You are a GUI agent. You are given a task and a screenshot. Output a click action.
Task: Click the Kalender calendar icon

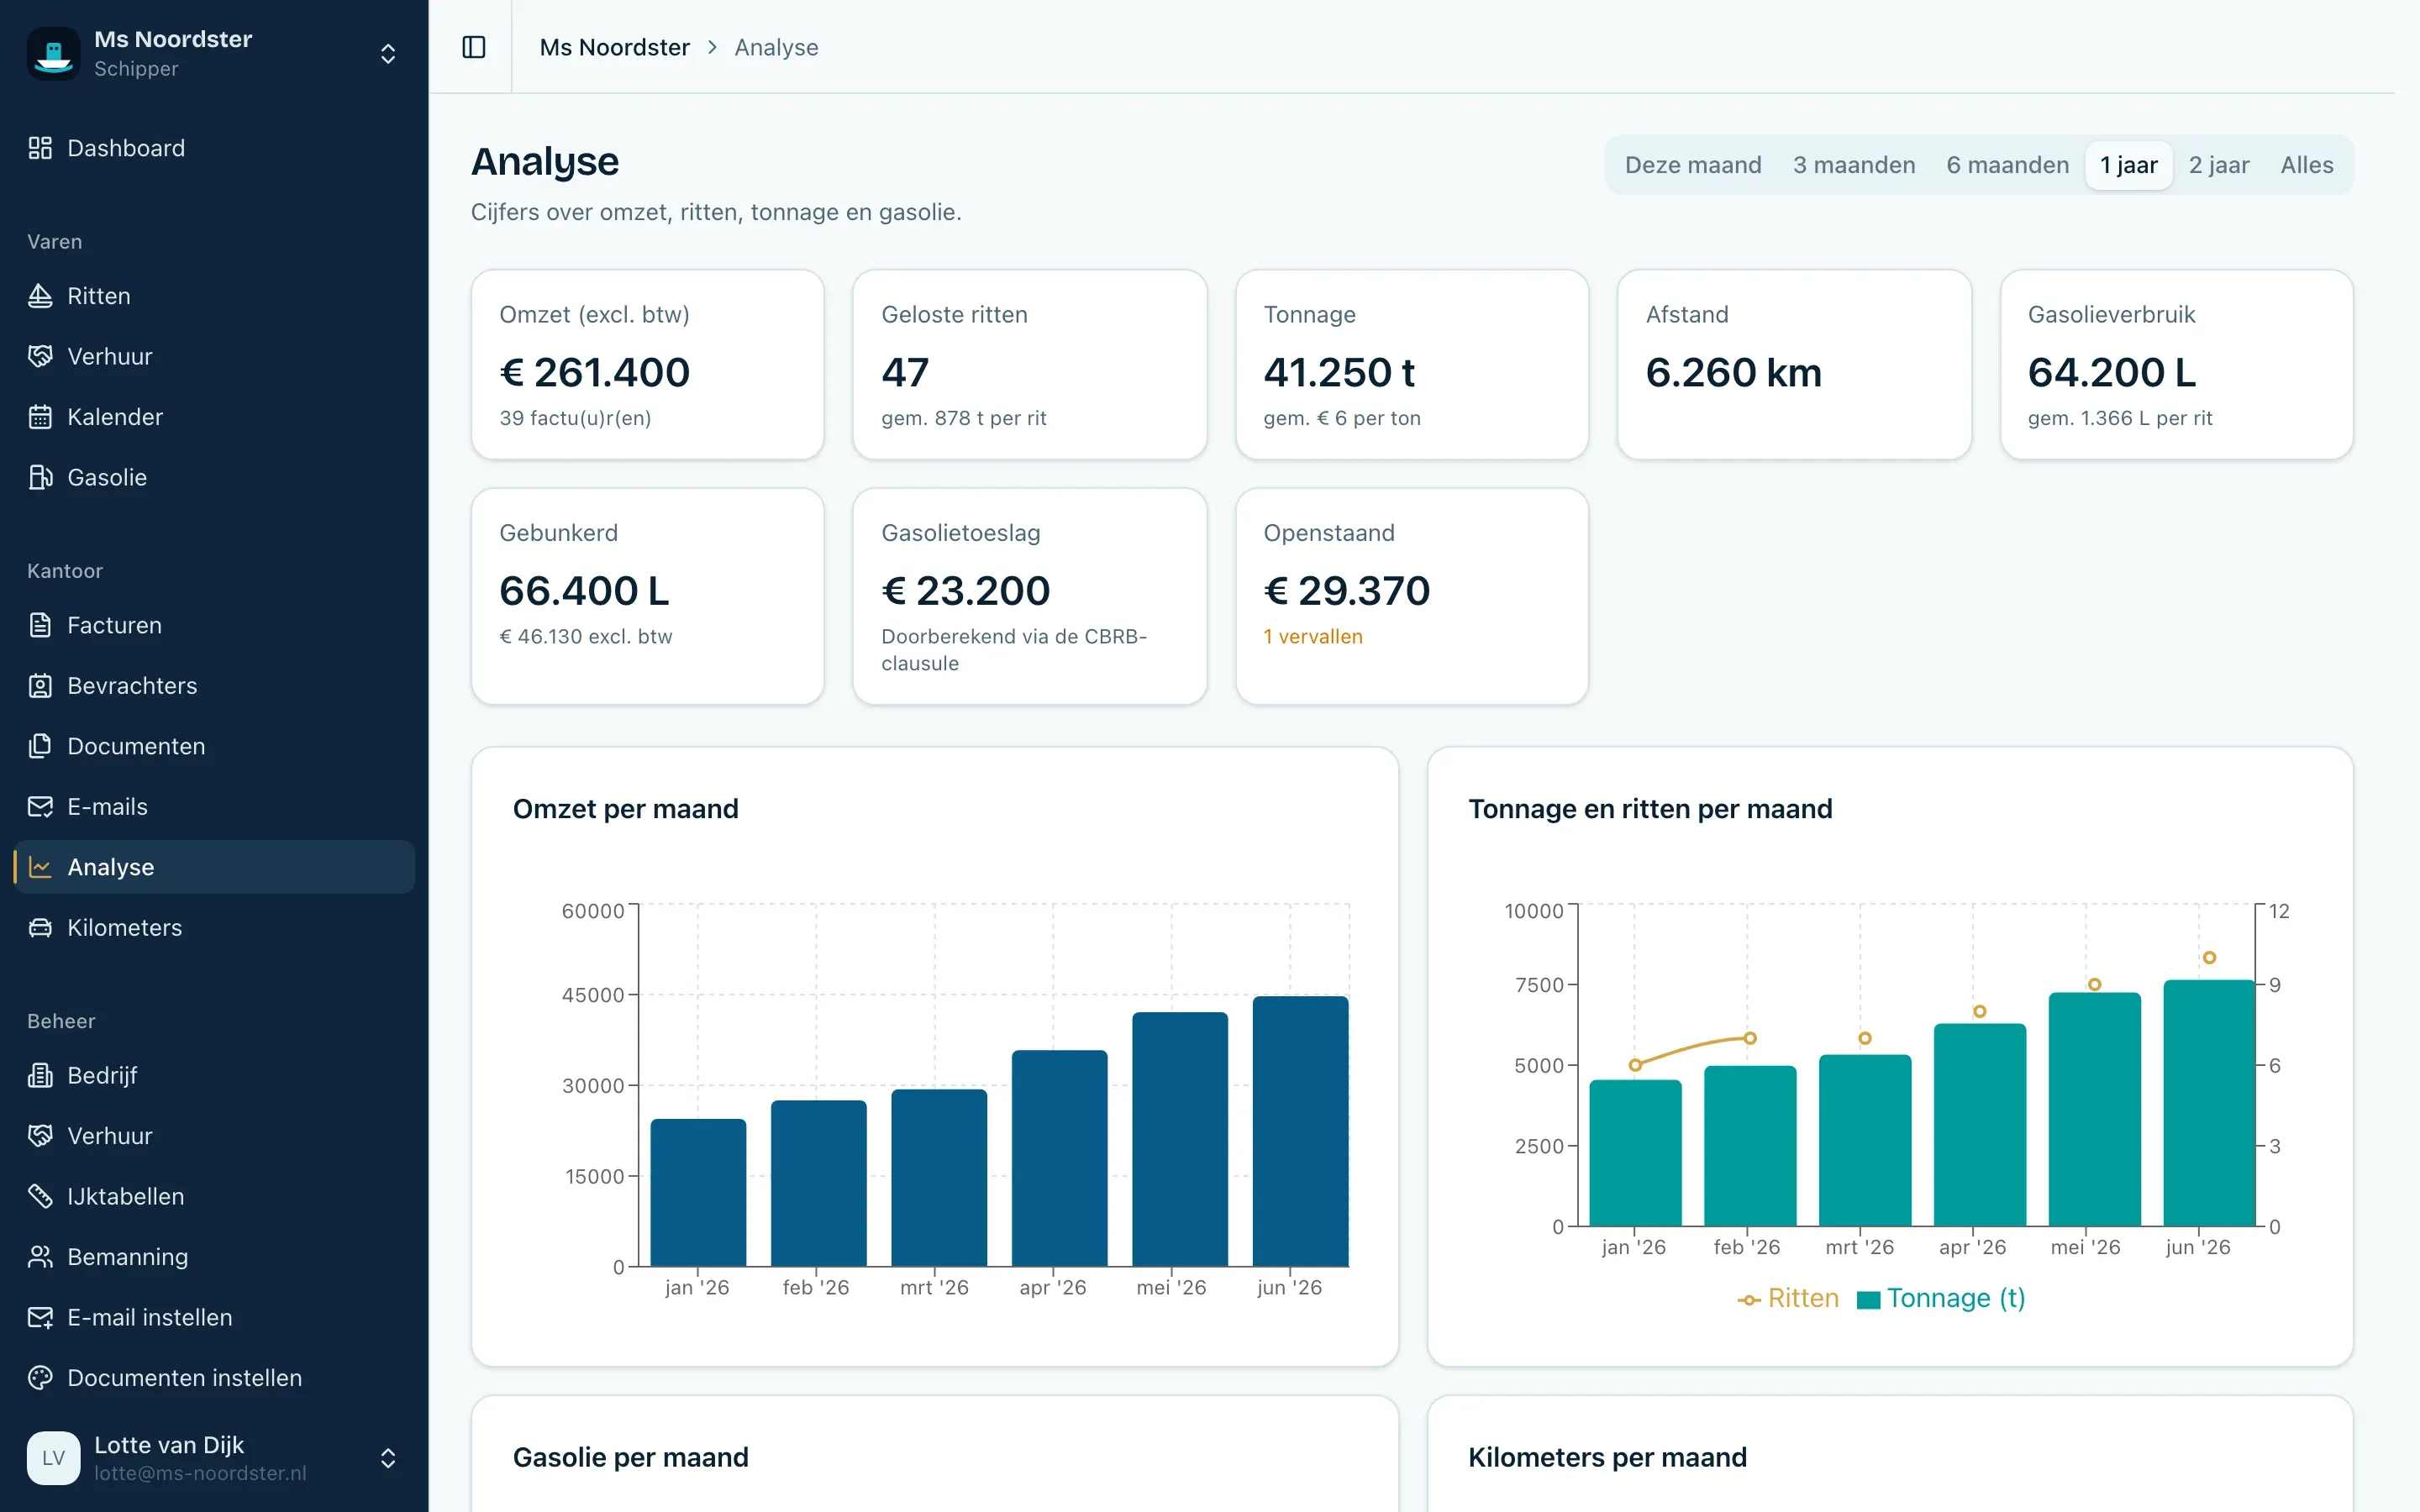point(40,417)
